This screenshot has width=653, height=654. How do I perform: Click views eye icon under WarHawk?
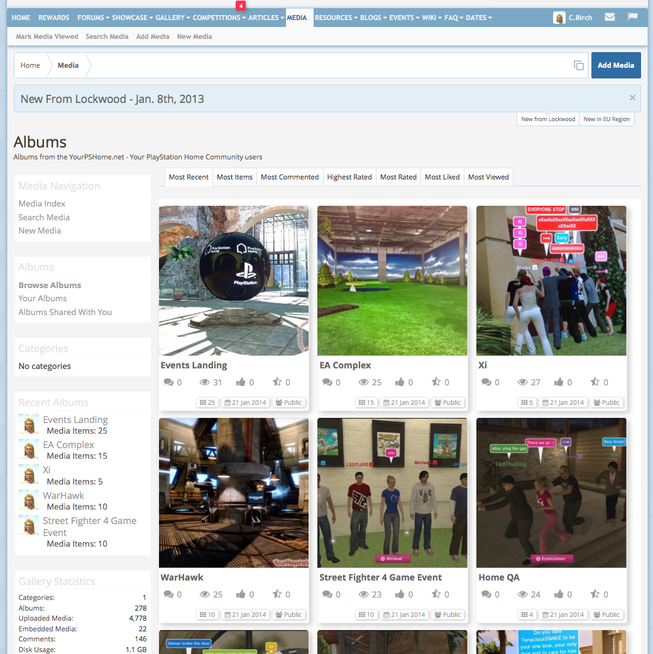[x=204, y=594]
